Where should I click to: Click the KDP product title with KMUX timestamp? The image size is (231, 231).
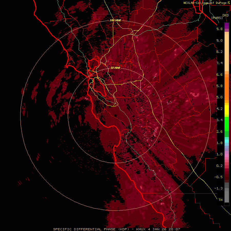click(x=117, y=229)
